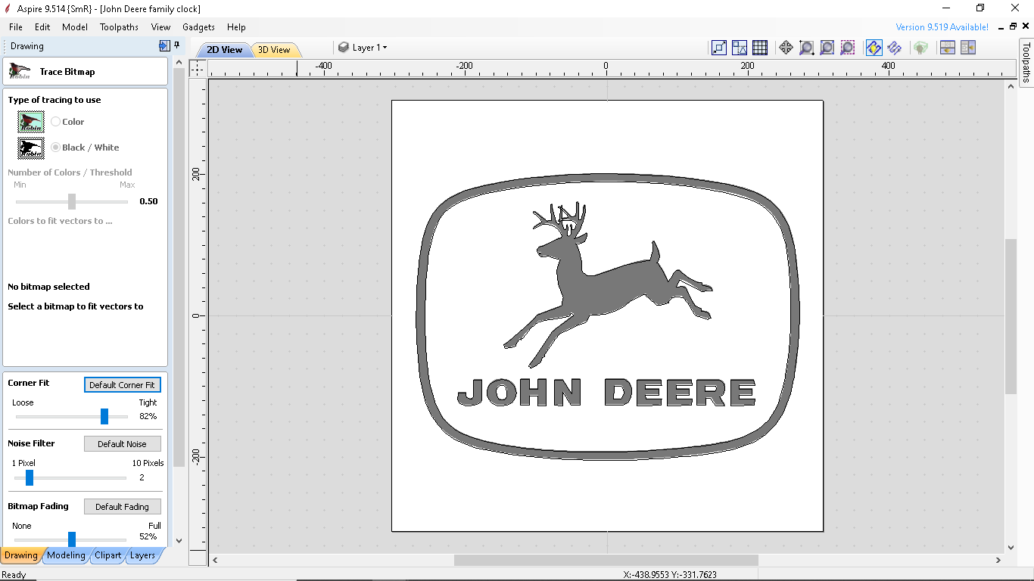Click the Trace Bitmap robin icon
Screen dimensions: 1034x581
pyautogui.click(x=19, y=72)
